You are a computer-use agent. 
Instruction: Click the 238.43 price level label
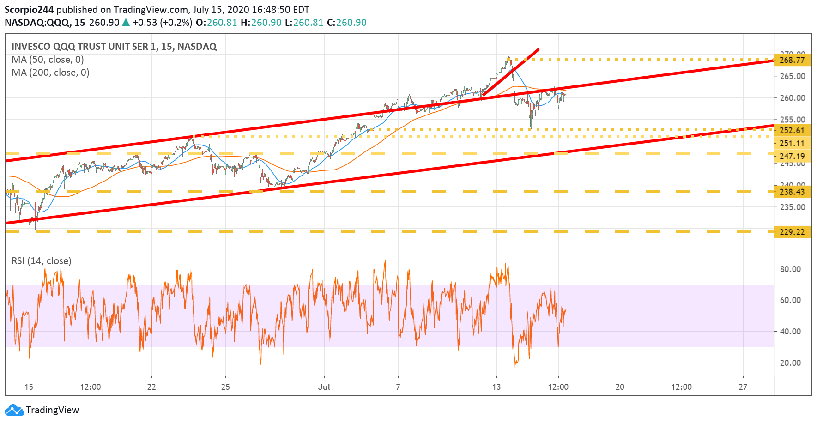click(792, 192)
